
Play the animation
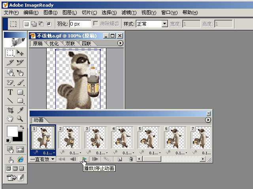click(x=84, y=159)
